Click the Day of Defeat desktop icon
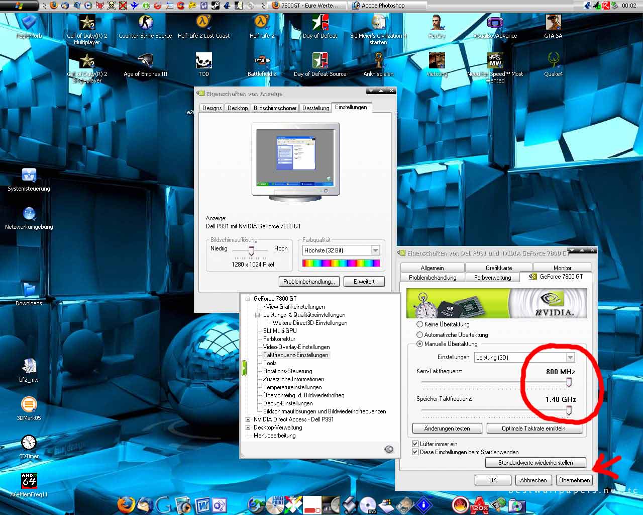643x515 pixels. (x=320, y=23)
